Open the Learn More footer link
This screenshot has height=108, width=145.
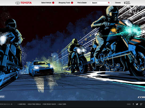(x=22, y=104)
